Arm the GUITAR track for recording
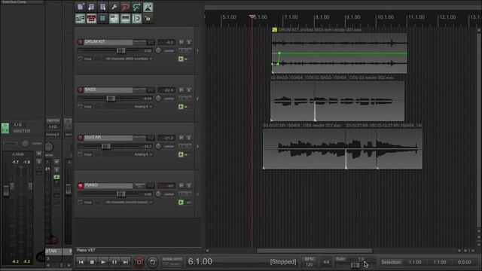Screen dimensions: 482x271 pyautogui.click(x=81, y=138)
